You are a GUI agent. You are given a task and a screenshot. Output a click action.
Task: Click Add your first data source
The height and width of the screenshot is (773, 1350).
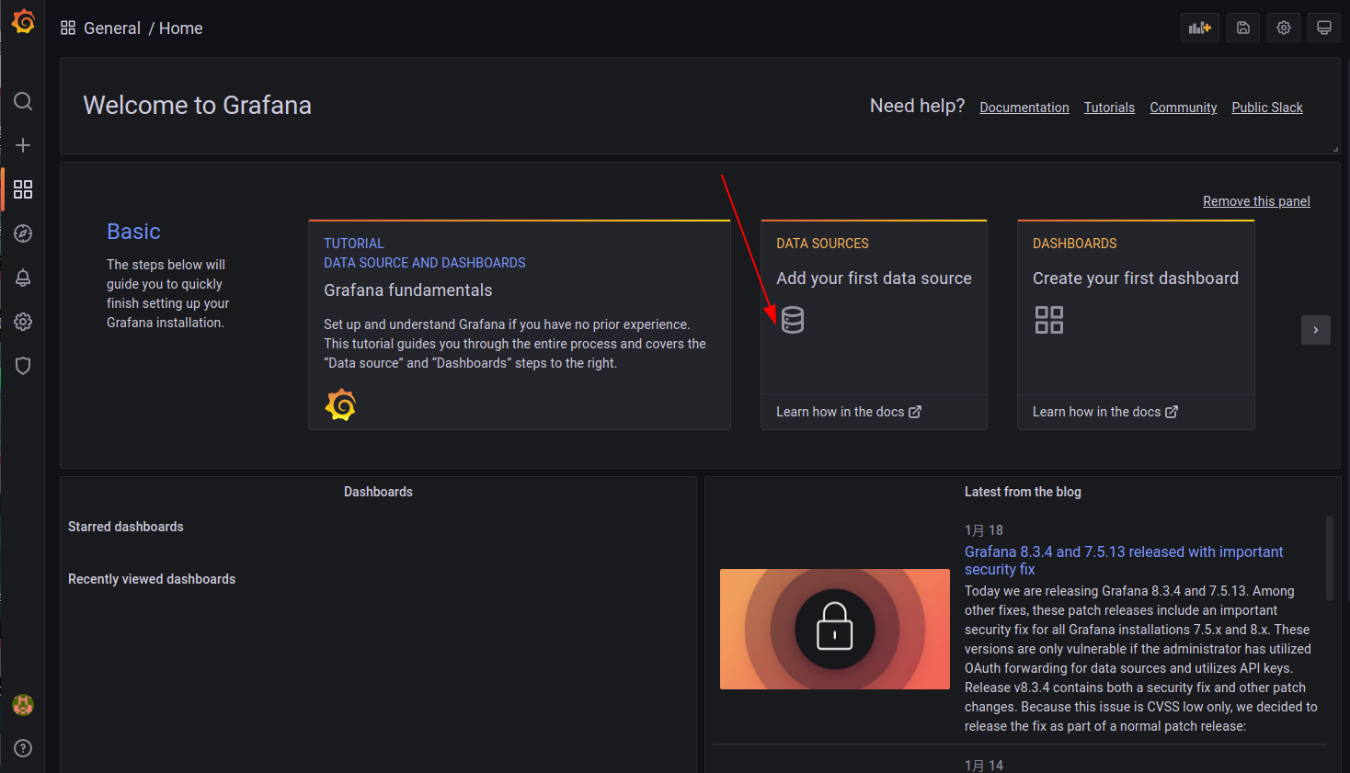pyautogui.click(x=874, y=279)
